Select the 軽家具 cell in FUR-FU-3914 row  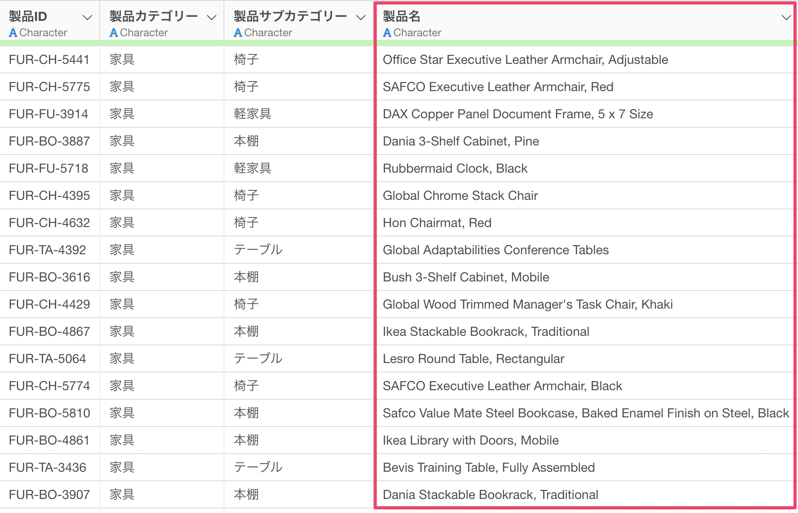(253, 114)
